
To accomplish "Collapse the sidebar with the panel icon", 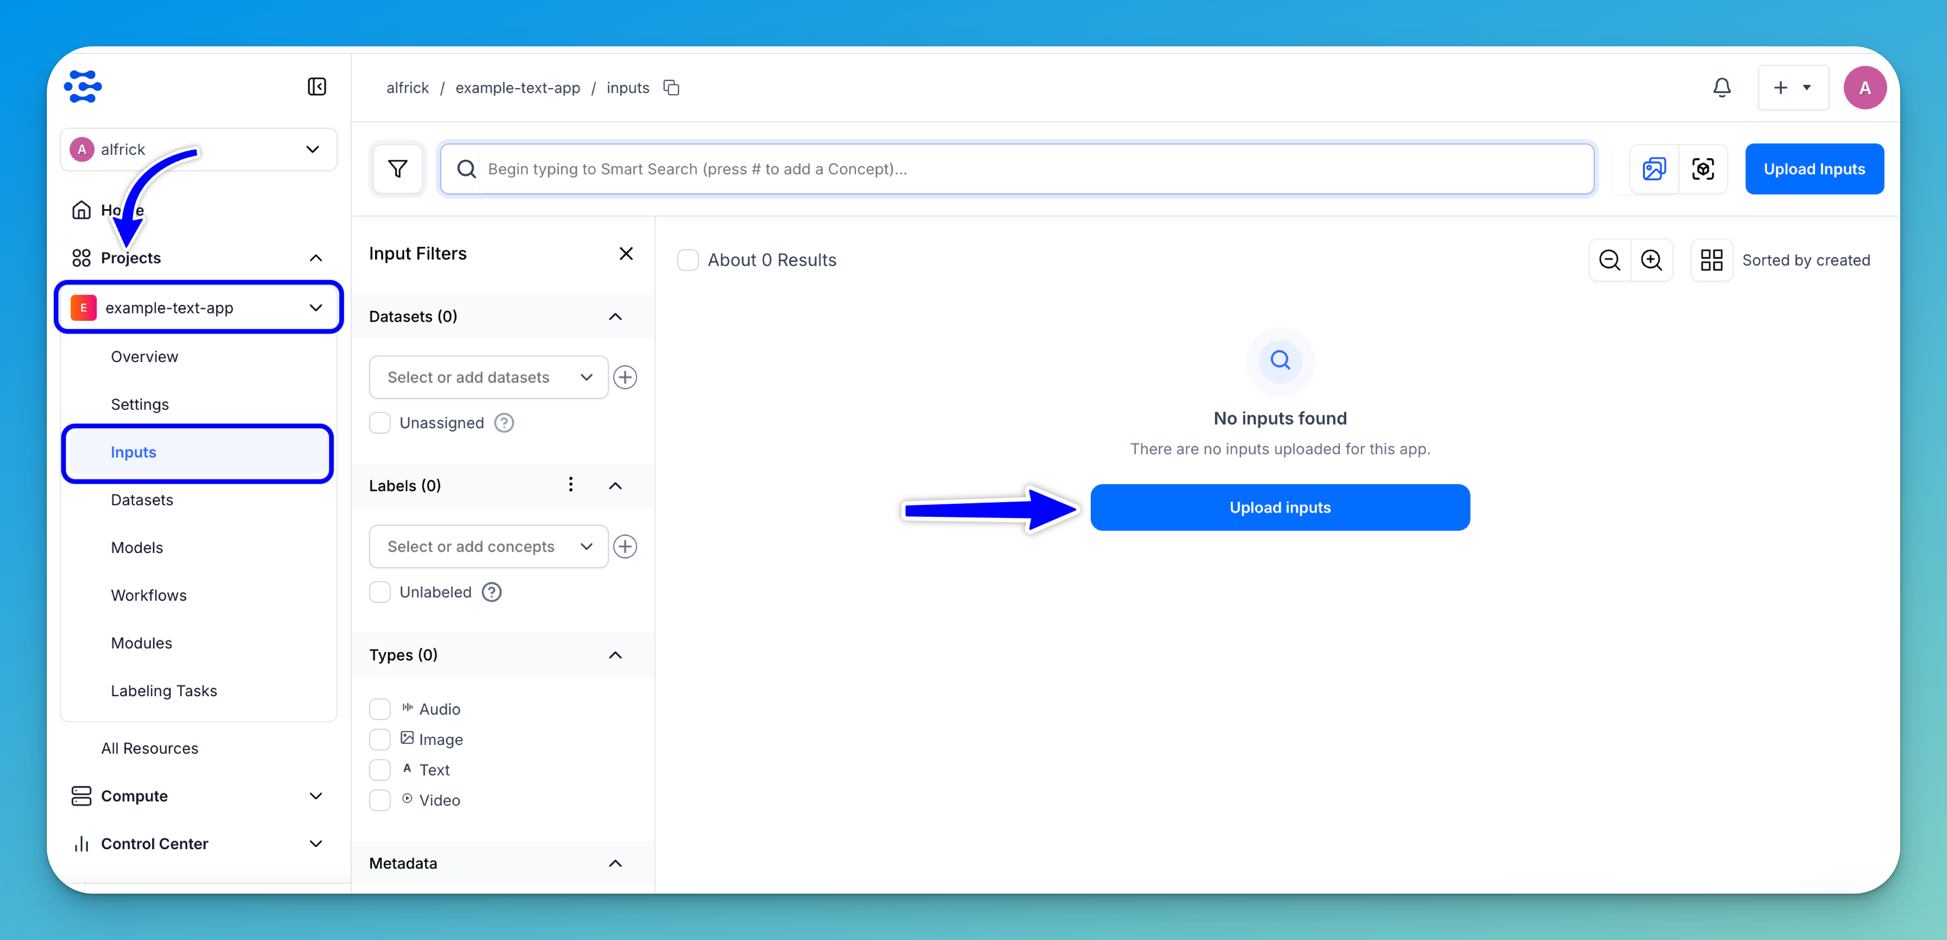I will point(317,87).
